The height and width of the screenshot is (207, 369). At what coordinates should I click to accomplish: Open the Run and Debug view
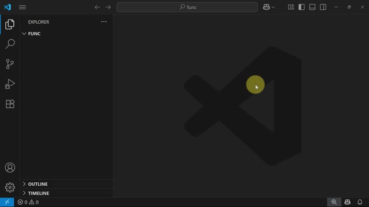(x=10, y=84)
